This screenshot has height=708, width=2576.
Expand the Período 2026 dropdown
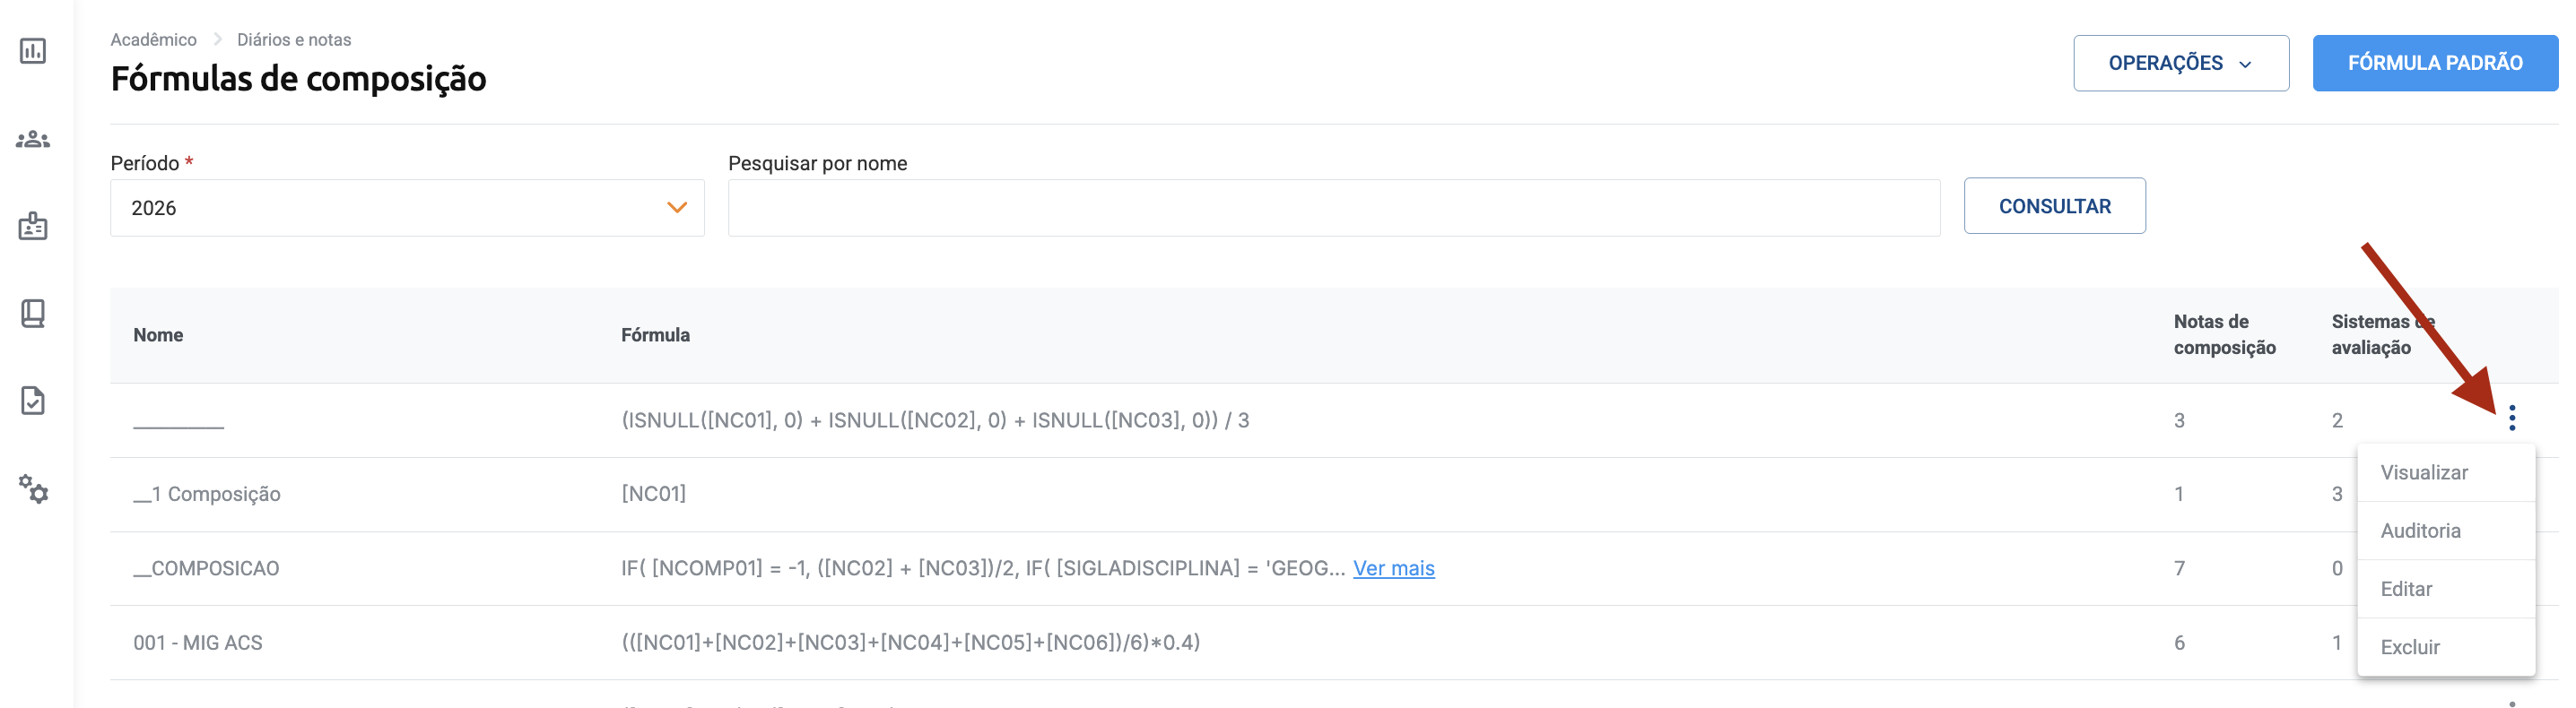(407, 208)
